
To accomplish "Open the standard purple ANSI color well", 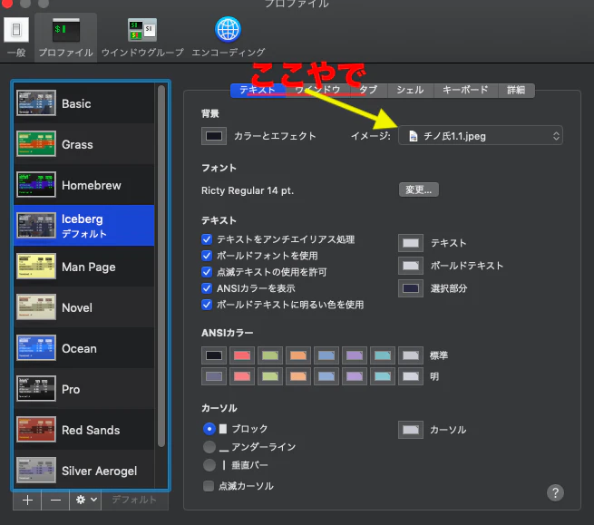I will click(x=355, y=355).
